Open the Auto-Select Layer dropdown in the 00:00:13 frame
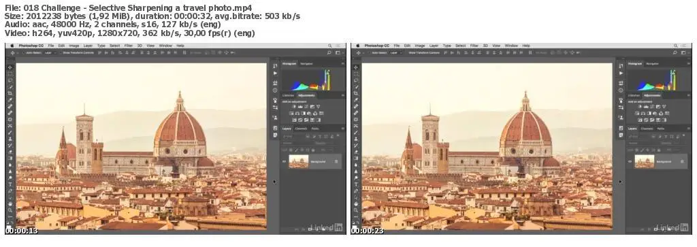Screen dimensions: 697x247 point(50,52)
